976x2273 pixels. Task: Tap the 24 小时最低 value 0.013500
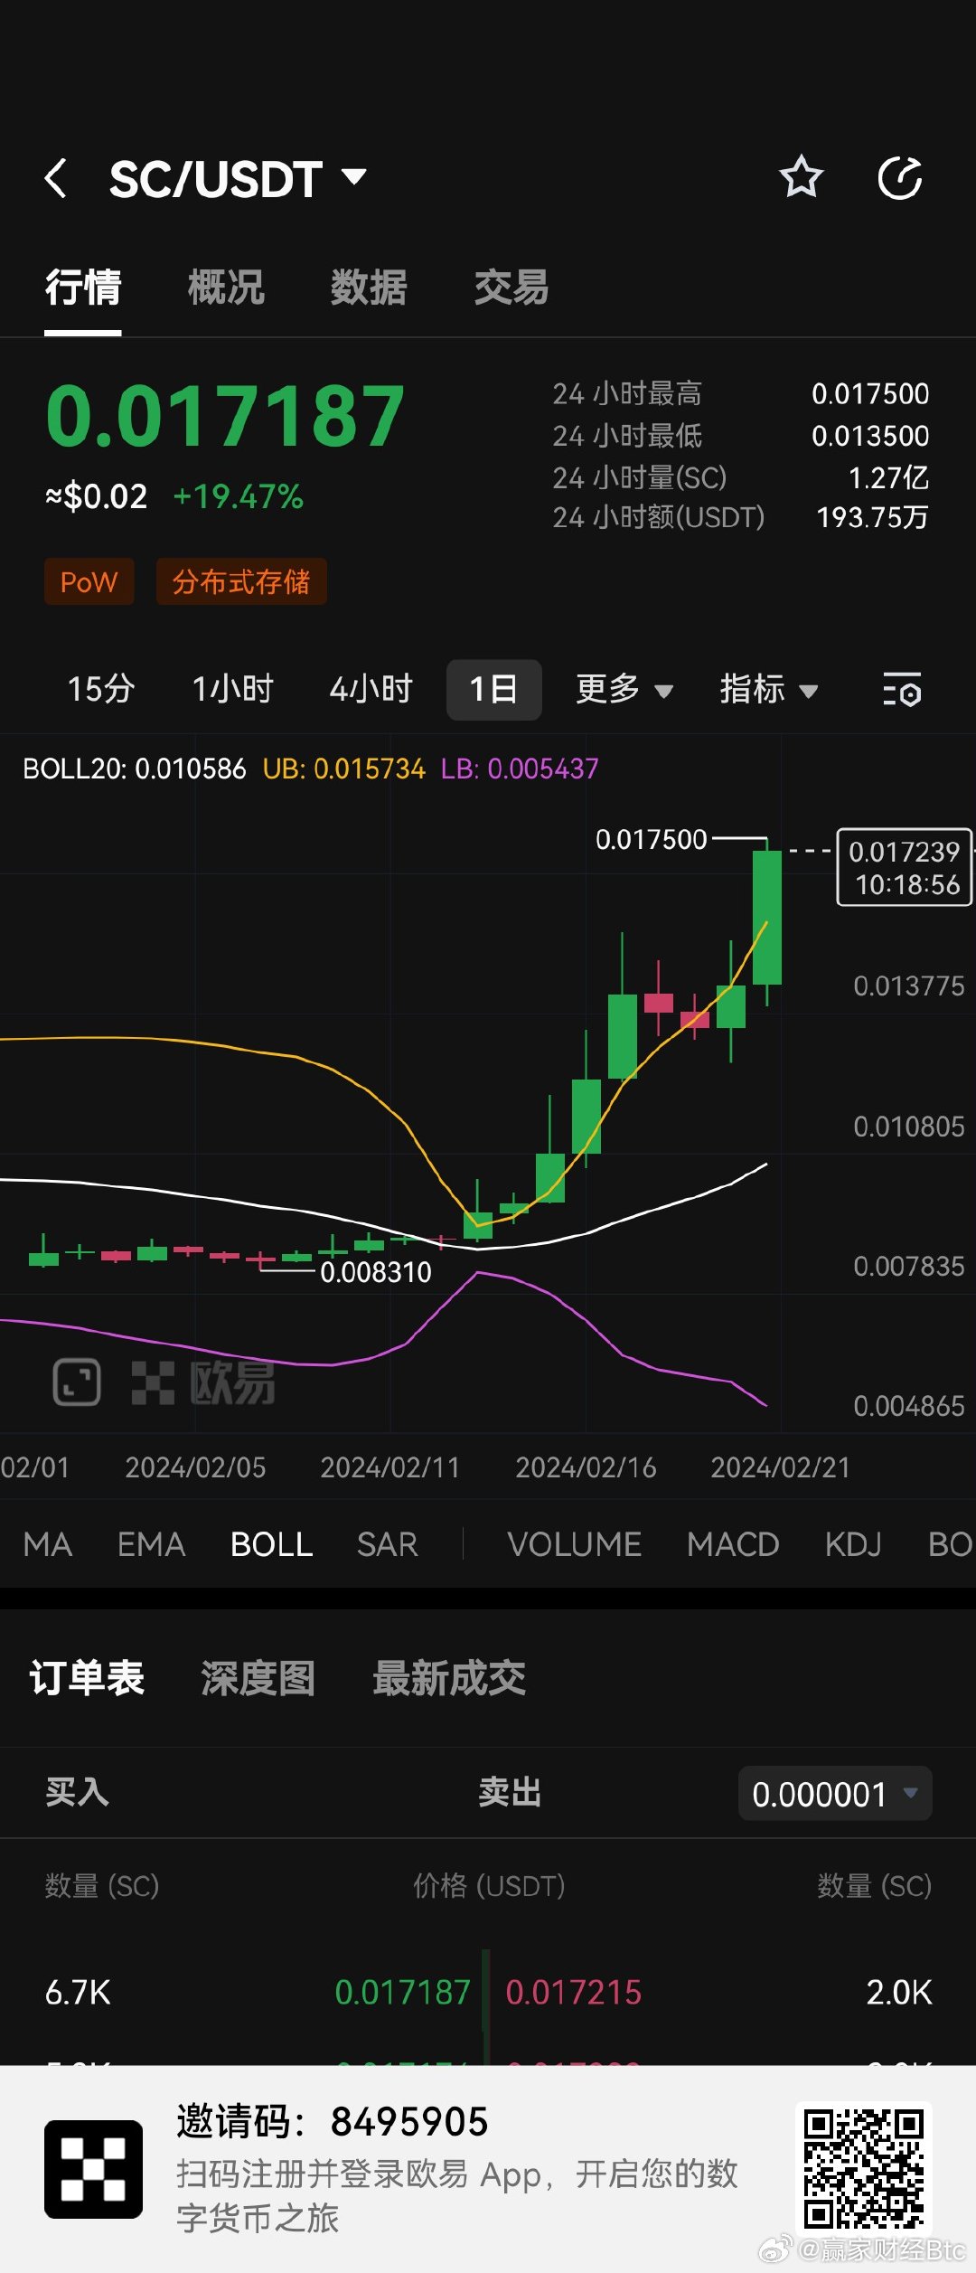point(870,436)
